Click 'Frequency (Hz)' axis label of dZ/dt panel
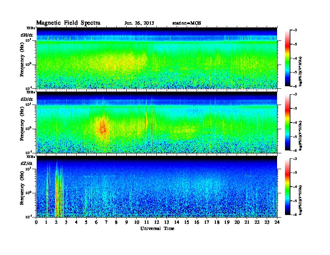 tap(22, 188)
